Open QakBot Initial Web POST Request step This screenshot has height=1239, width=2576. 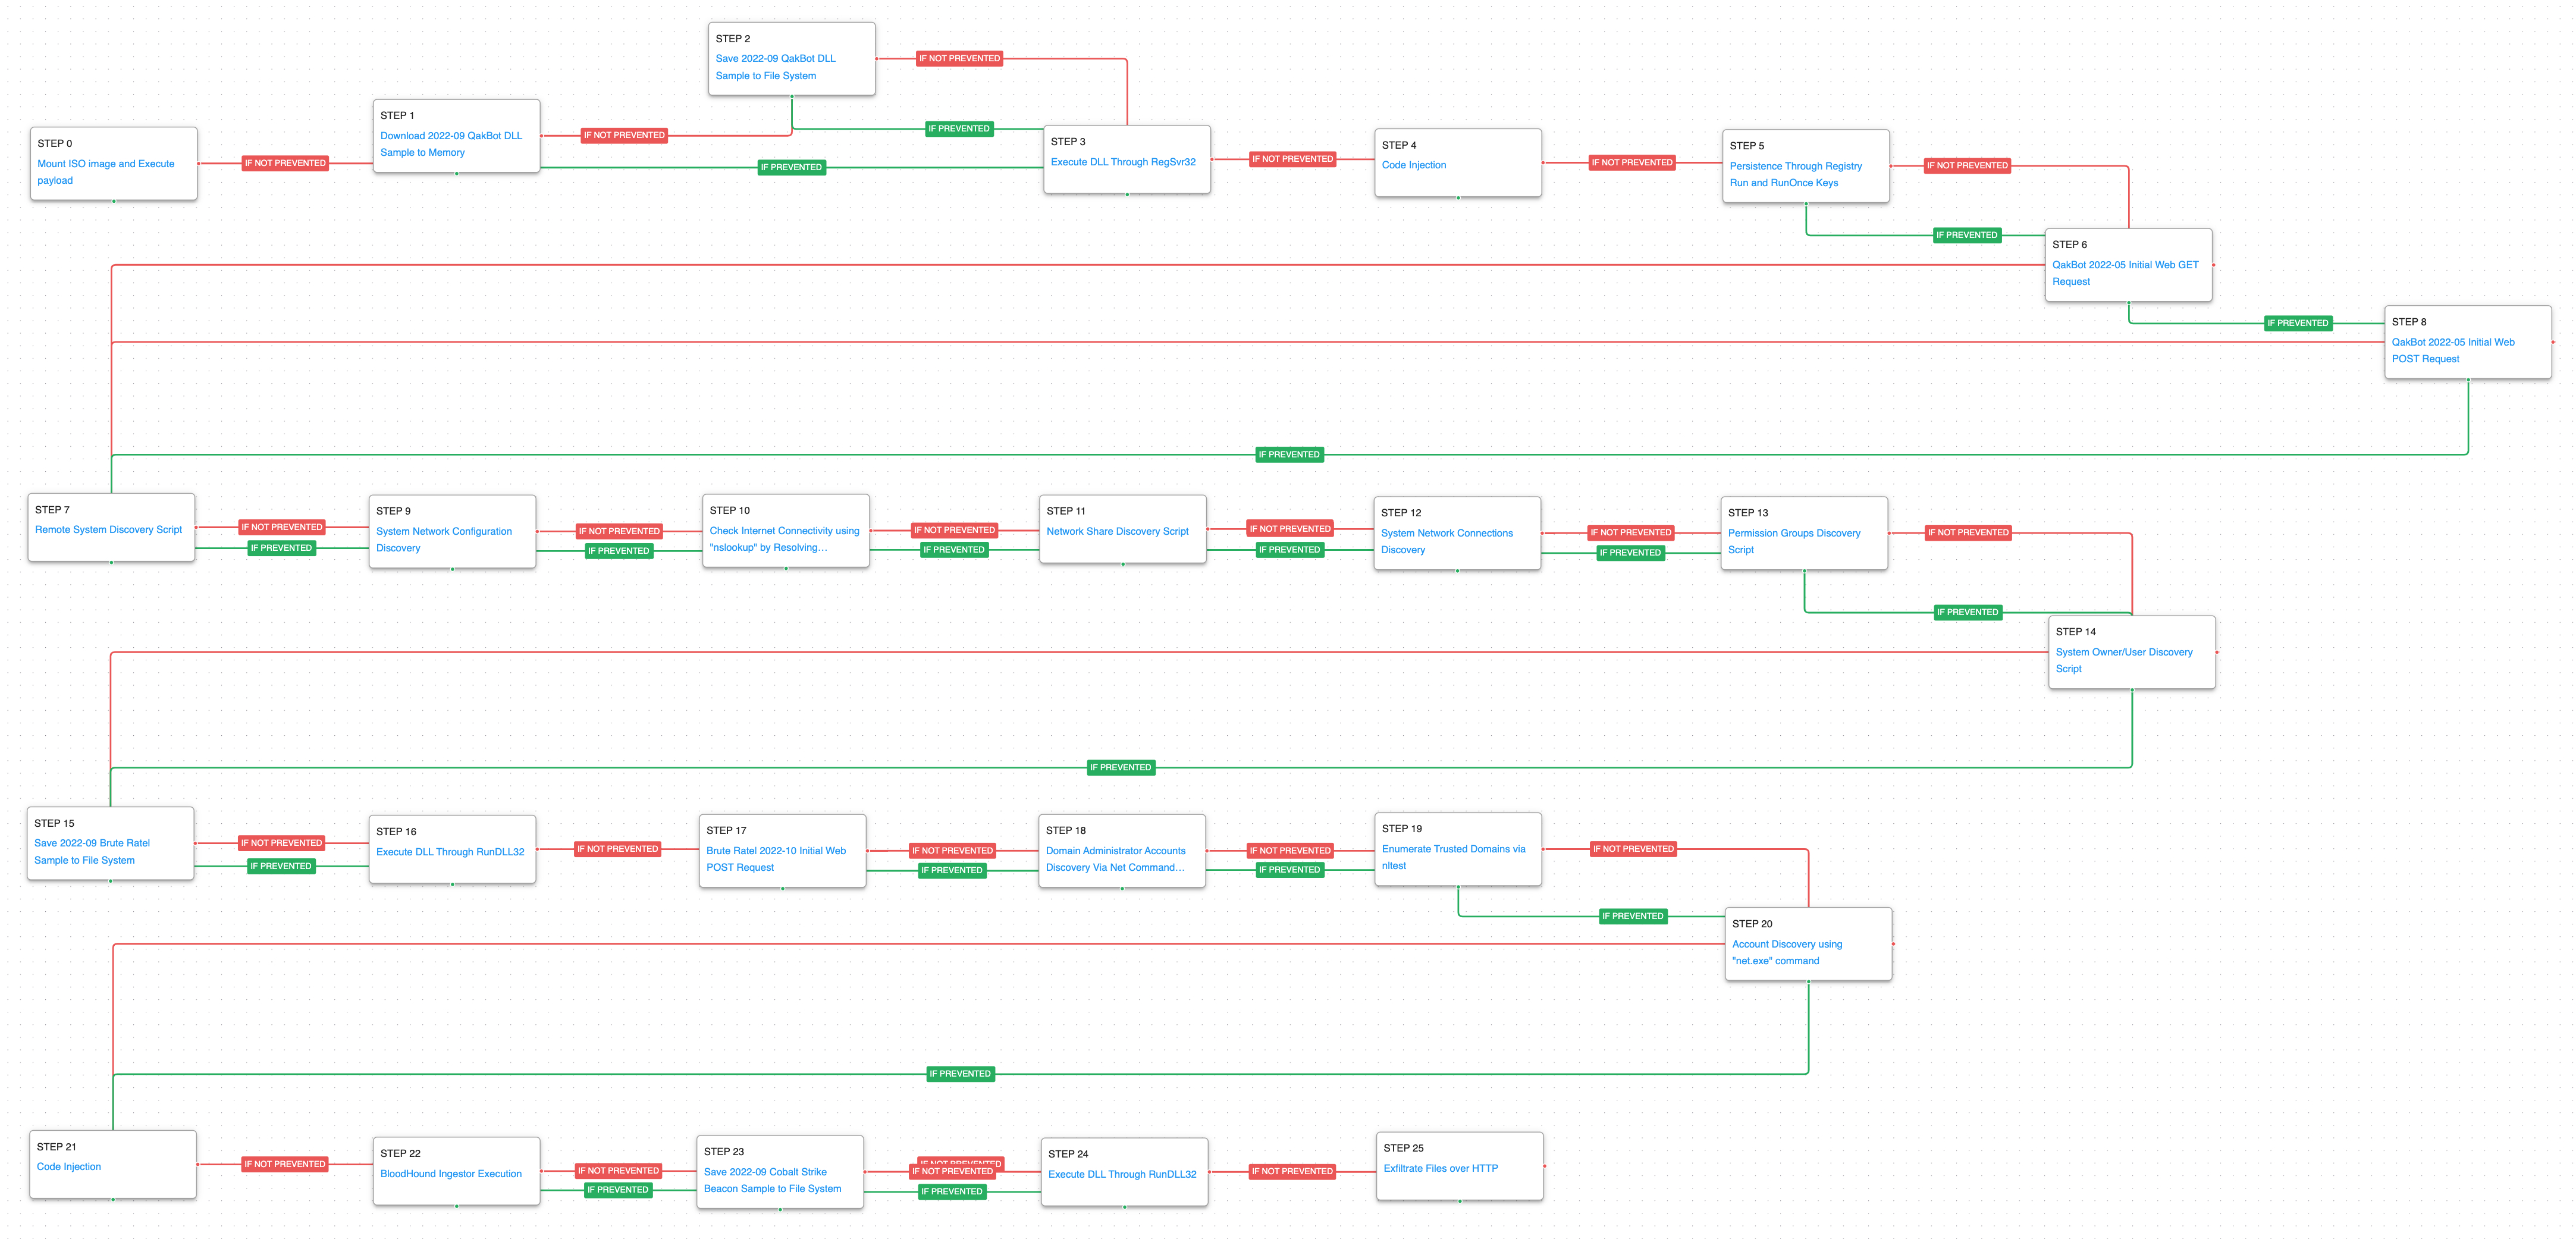coord(2452,342)
